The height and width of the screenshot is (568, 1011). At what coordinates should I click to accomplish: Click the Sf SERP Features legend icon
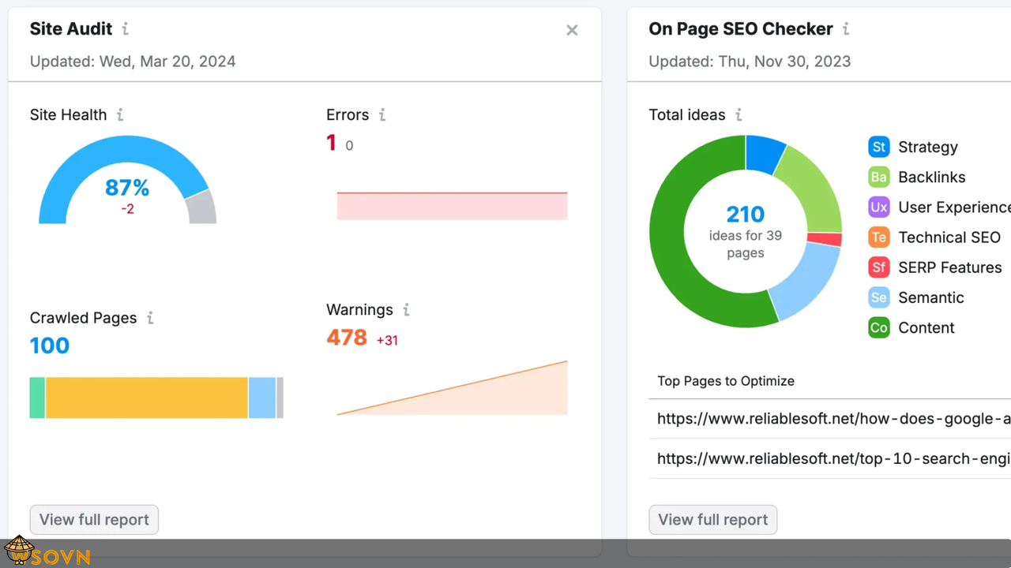[x=878, y=267]
